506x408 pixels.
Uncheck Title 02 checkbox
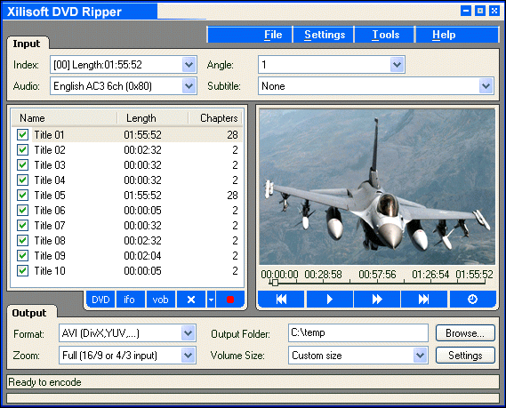coord(22,150)
